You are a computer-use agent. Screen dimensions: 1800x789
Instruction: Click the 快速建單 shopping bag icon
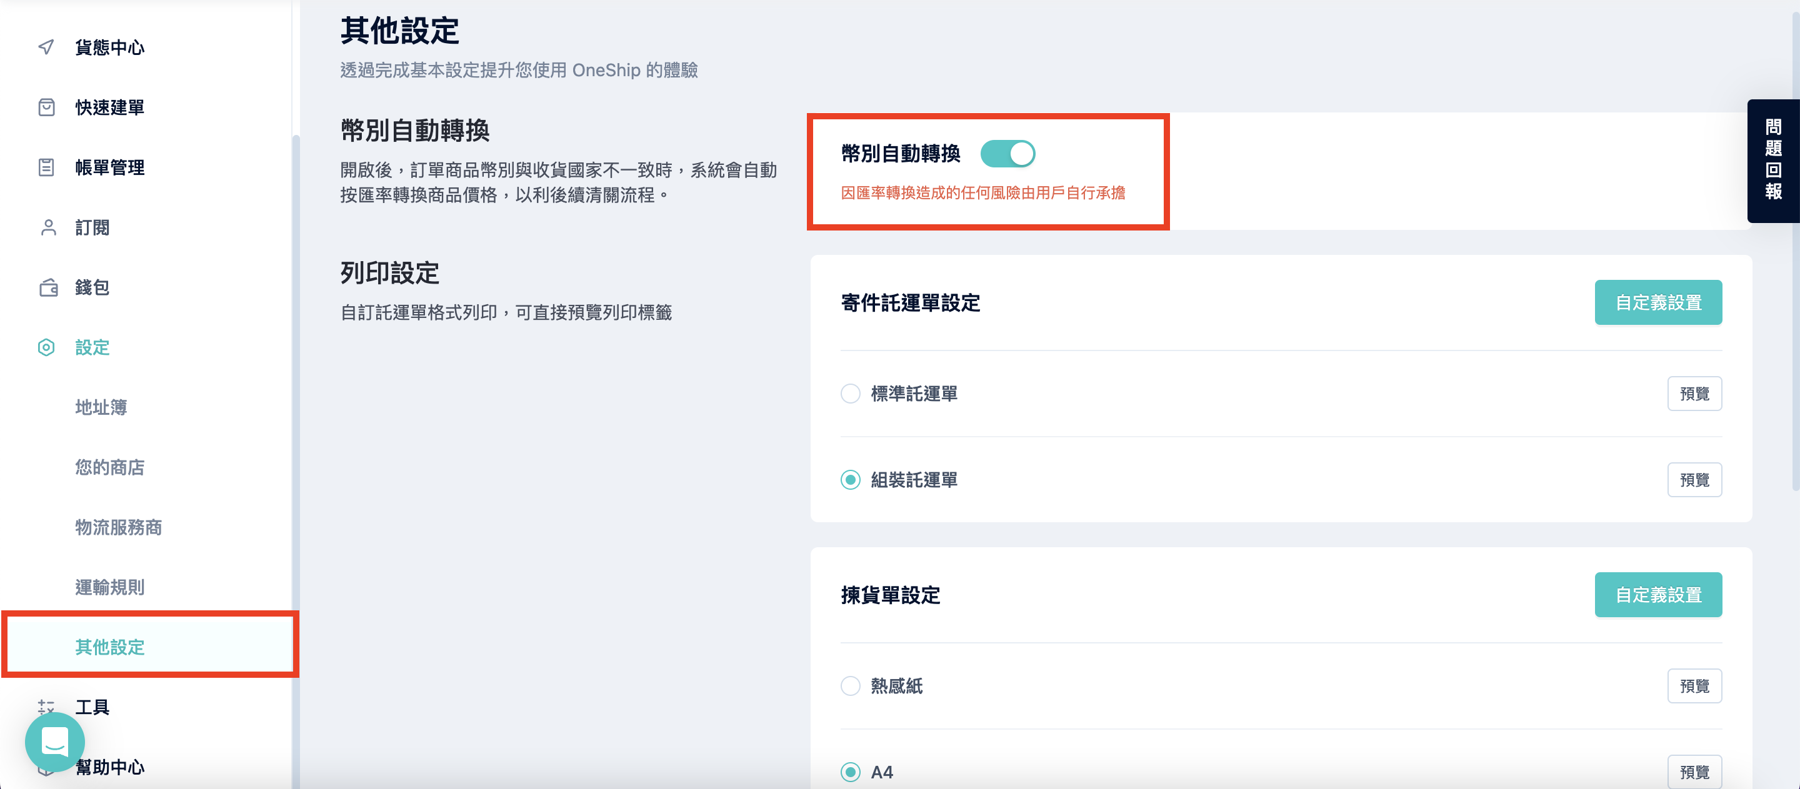click(46, 107)
